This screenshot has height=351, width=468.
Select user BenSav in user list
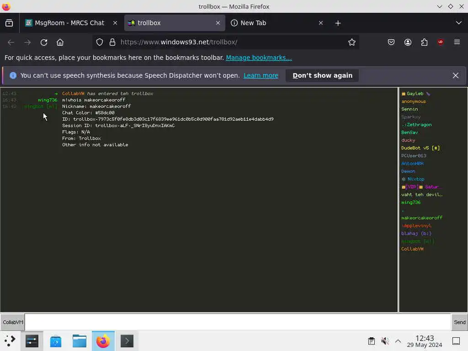pos(409,133)
